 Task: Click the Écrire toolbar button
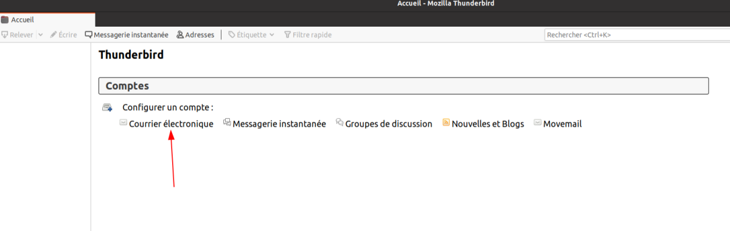63,35
